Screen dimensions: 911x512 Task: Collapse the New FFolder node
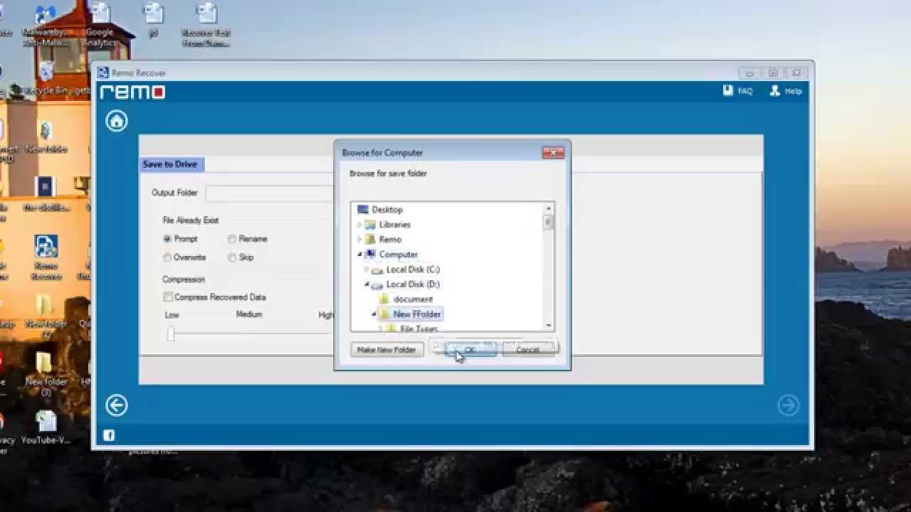point(374,314)
